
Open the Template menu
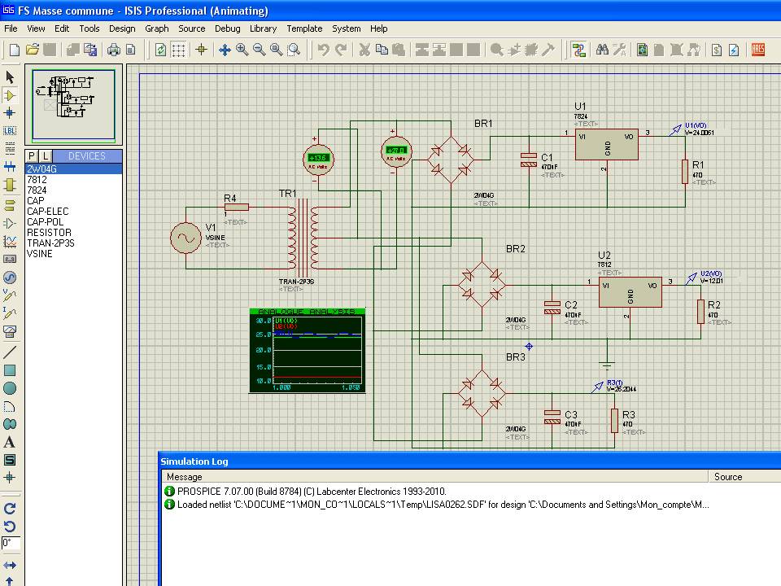(304, 28)
